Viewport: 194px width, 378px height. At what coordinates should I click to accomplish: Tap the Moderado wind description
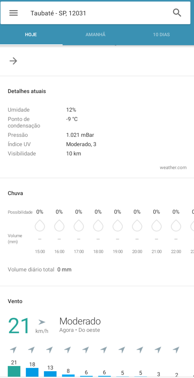[80, 321]
